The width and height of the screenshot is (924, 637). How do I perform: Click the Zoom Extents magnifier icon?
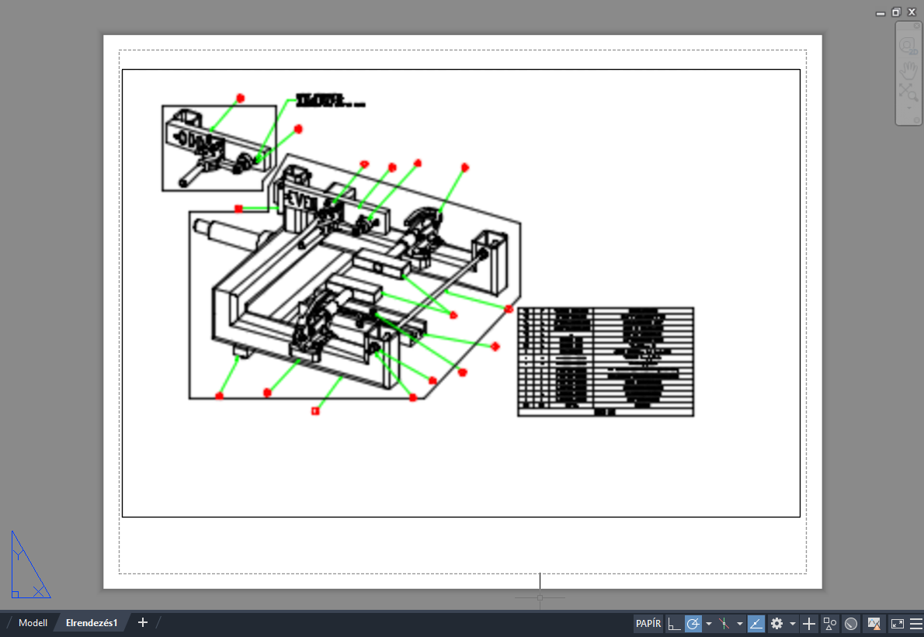[908, 92]
